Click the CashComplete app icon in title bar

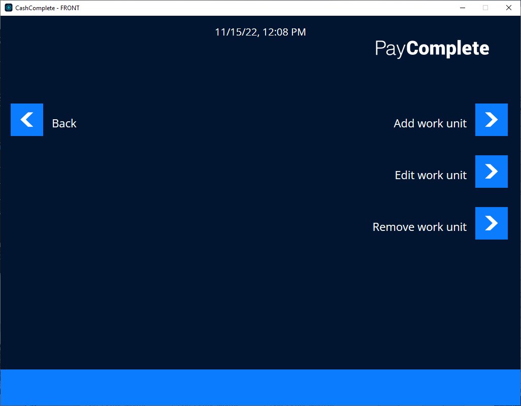(9, 8)
